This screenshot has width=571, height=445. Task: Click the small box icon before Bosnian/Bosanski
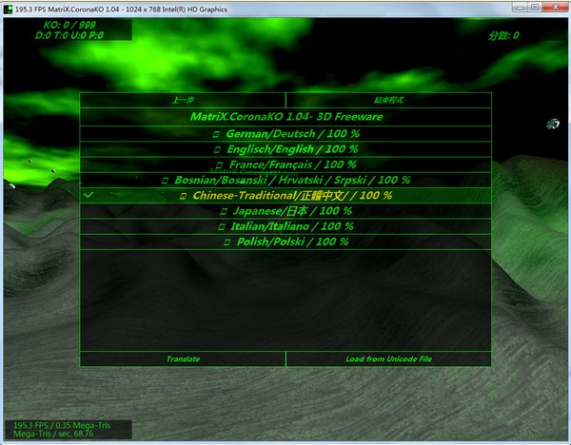[165, 181]
